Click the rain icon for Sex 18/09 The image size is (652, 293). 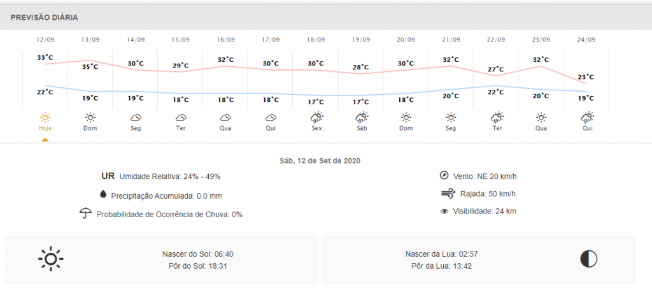[x=316, y=117]
